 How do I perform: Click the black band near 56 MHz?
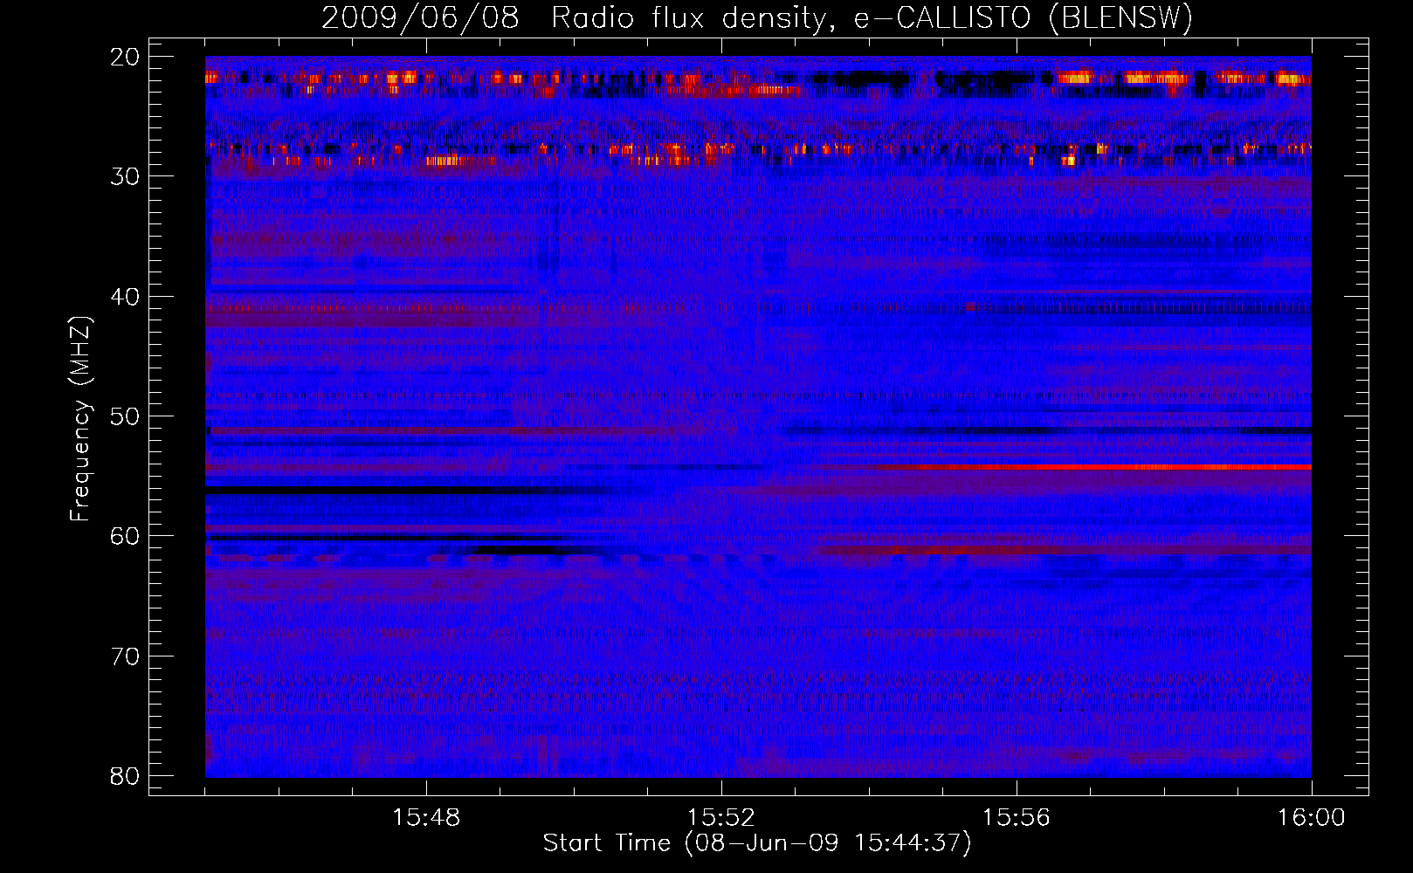(384, 491)
